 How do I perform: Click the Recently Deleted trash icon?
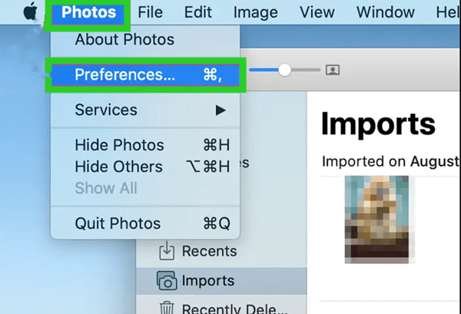tap(166, 309)
